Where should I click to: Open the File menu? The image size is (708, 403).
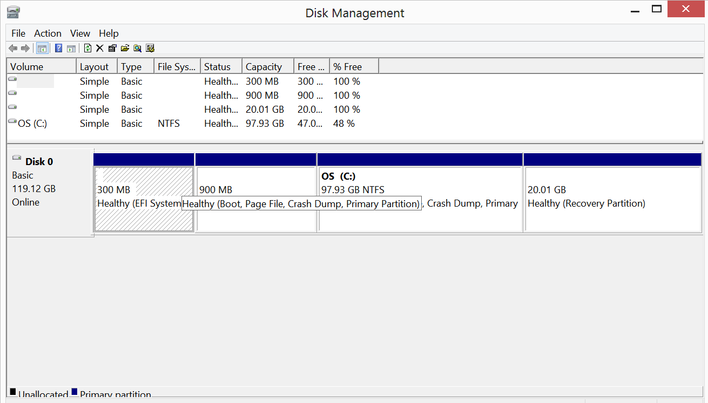tap(18, 33)
